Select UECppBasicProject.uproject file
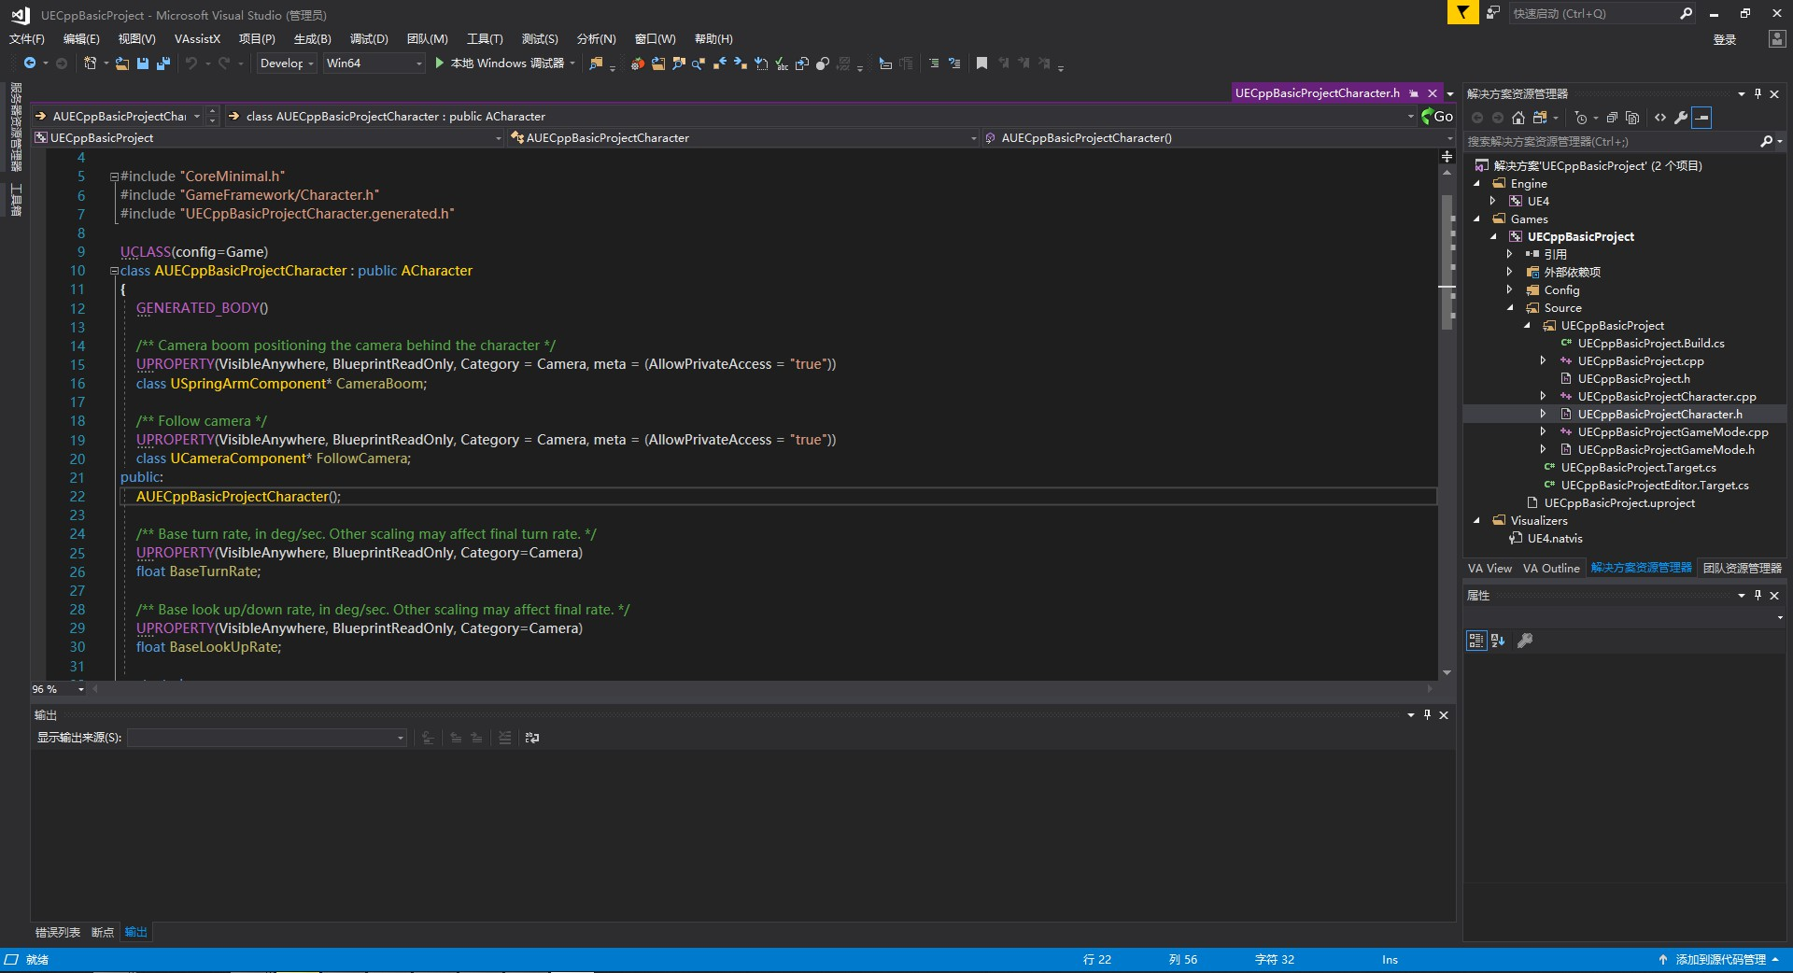 tap(1619, 502)
